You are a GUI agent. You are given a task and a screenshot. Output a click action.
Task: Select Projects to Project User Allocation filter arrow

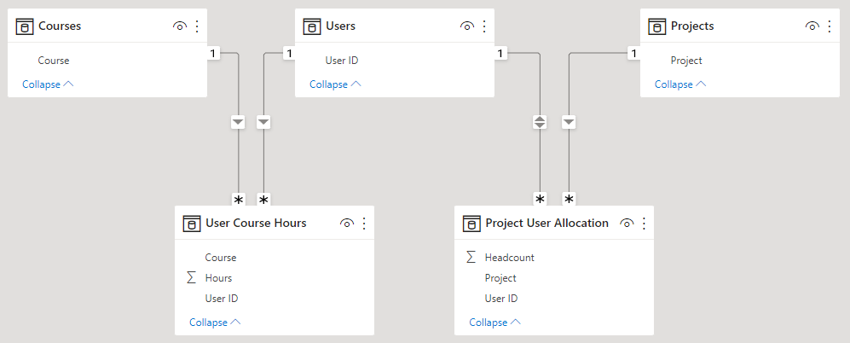pyautogui.click(x=569, y=123)
